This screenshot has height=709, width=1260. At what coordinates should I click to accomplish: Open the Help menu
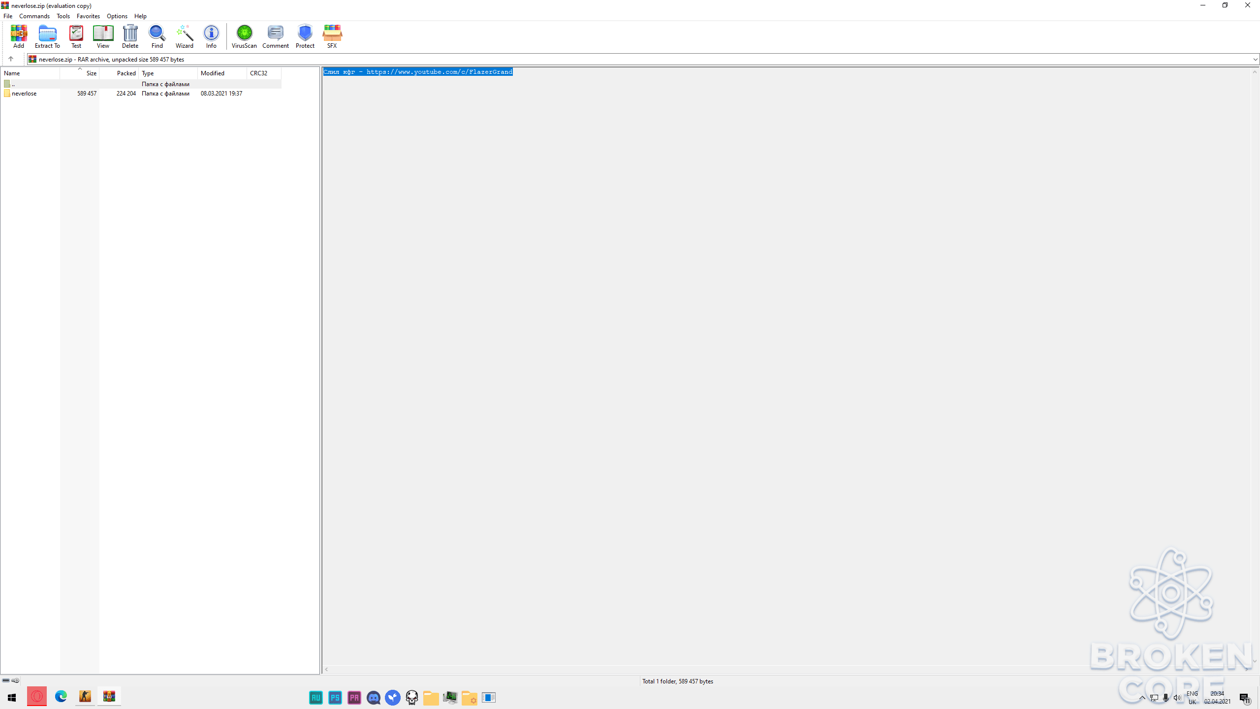(140, 16)
